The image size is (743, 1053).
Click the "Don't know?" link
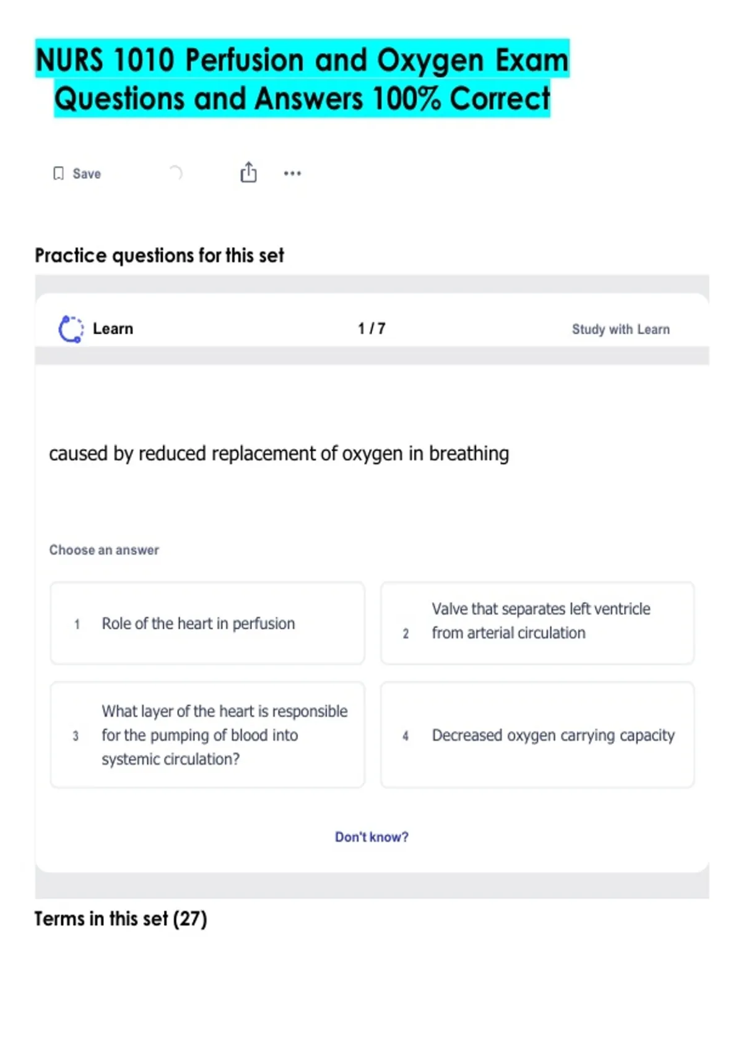click(371, 837)
